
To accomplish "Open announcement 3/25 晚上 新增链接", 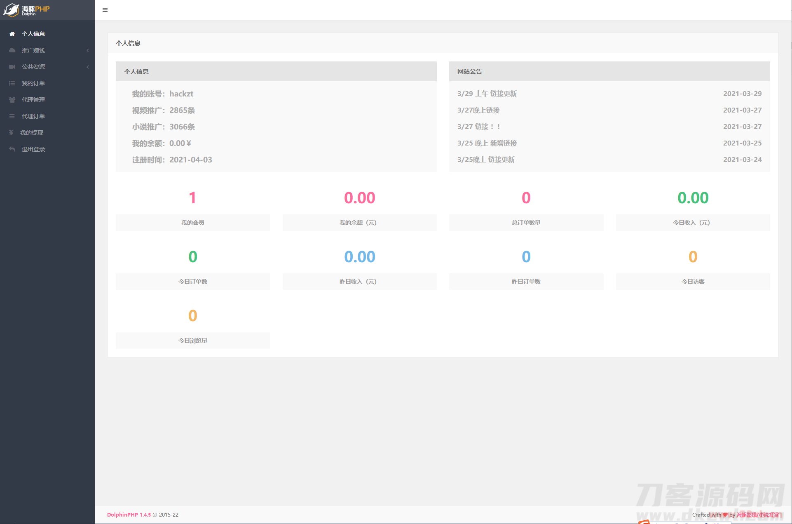I will point(487,143).
